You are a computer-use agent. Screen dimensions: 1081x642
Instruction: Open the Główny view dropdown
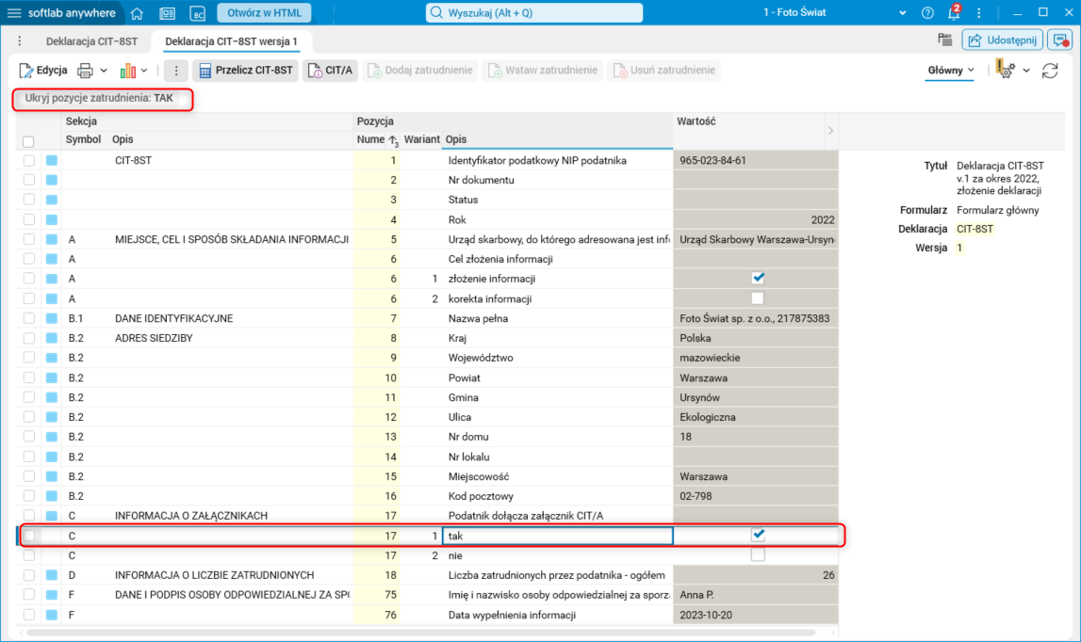[951, 71]
